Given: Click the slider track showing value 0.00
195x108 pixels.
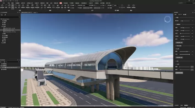Looking at the screenshot, I should tap(185, 33).
